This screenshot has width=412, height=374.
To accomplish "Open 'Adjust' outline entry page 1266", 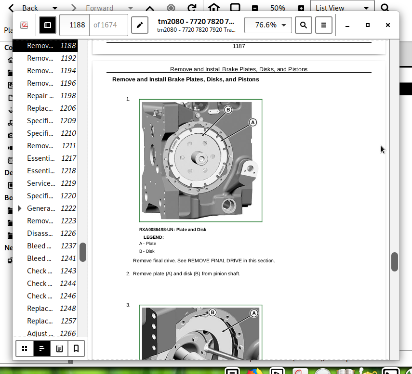I will [51, 334].
